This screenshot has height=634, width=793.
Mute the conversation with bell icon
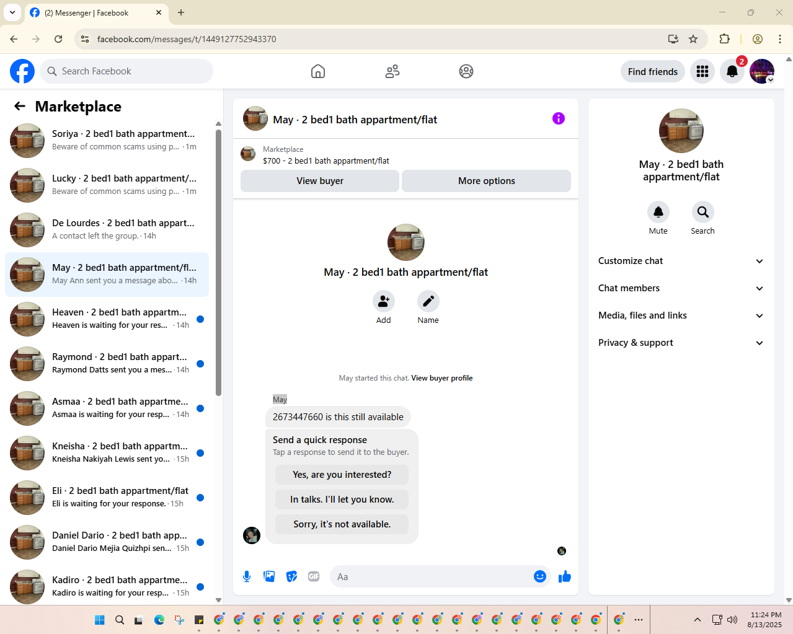pos(658,212)
